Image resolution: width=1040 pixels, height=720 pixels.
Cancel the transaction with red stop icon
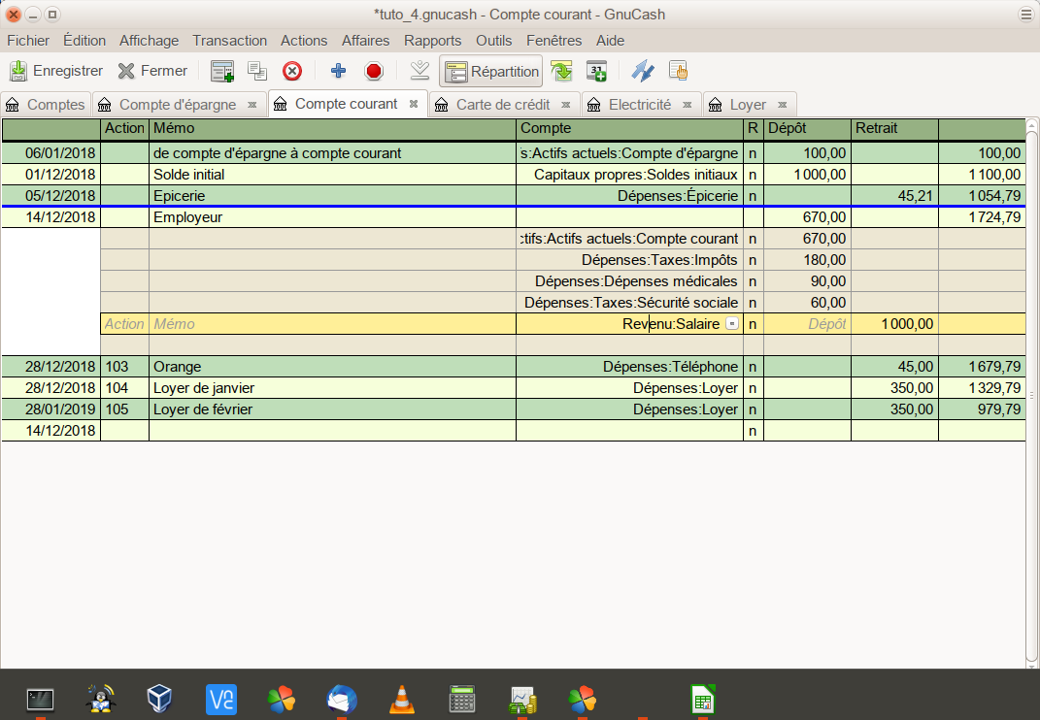(x=374, y=71)
